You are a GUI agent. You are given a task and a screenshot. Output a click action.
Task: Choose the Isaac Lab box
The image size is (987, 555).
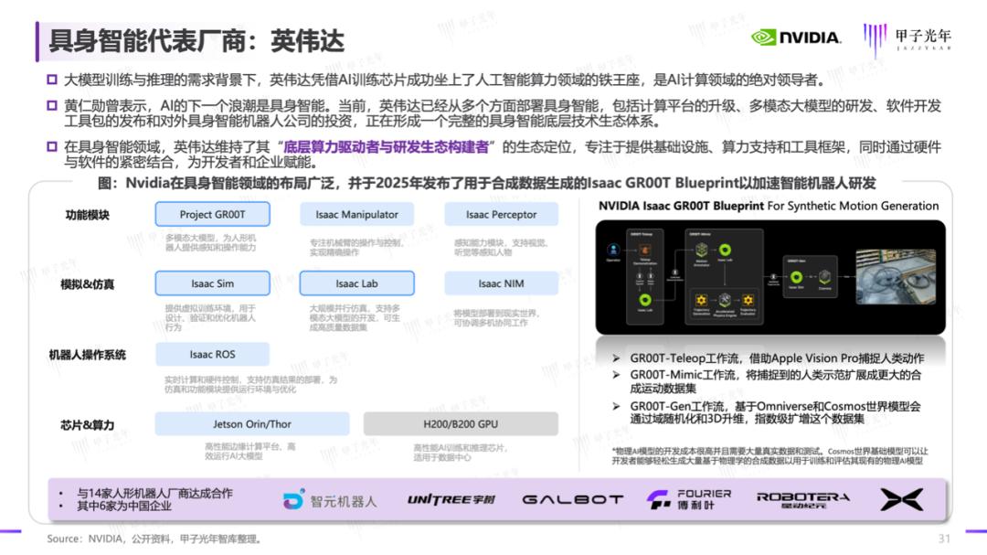(356, 283)
